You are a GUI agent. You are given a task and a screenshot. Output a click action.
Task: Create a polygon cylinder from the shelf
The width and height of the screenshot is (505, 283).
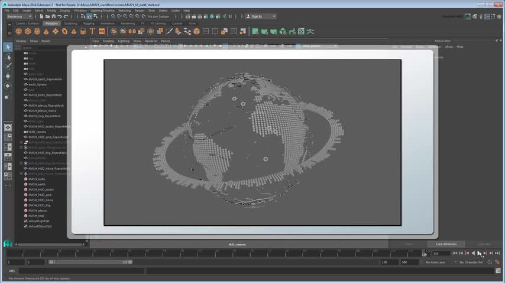(x=37, y=31)
